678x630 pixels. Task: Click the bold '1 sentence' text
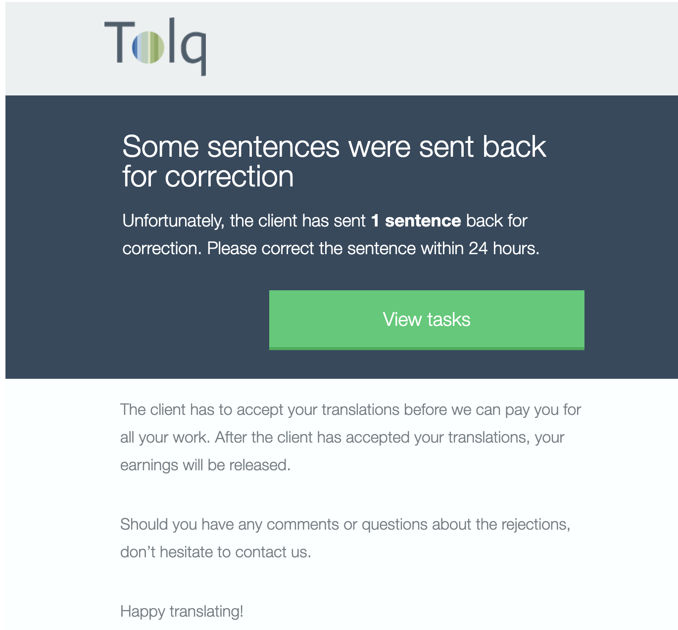[416, 221]
